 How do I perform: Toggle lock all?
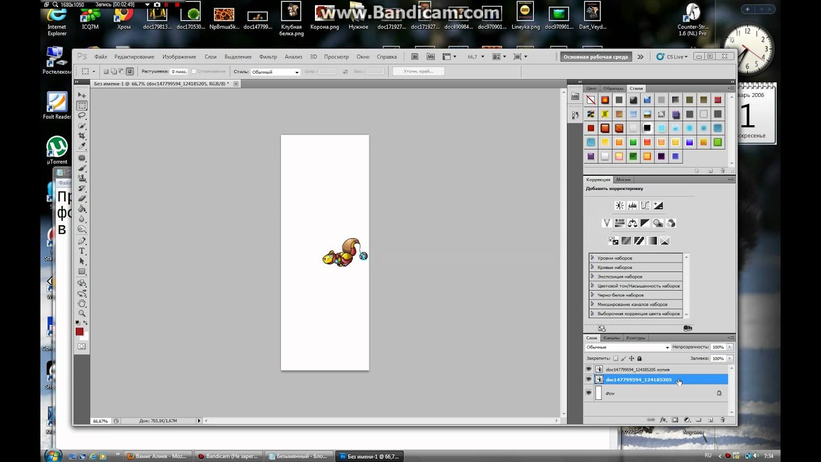click(639, 359)
